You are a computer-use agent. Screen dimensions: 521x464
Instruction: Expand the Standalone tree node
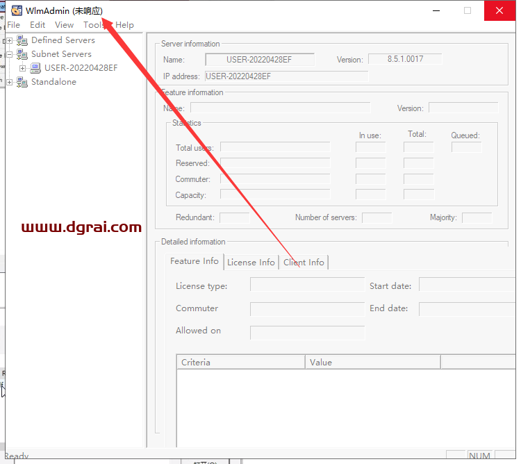pyautogui.click(x=10, y=82)
